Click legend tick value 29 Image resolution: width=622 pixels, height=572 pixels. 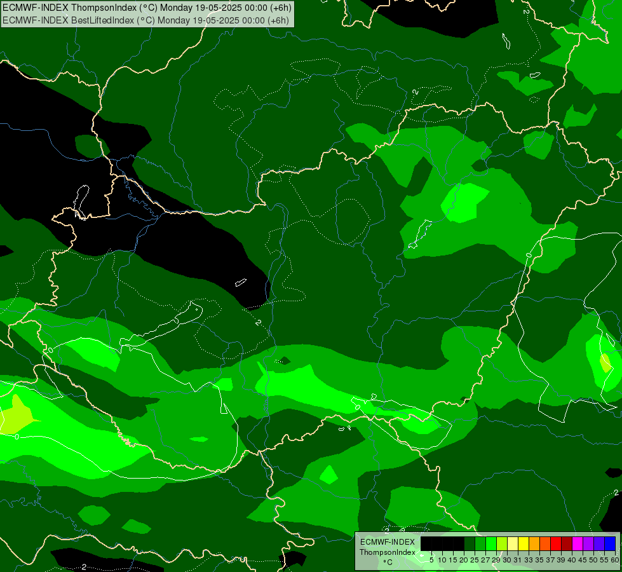coord(496,560)
